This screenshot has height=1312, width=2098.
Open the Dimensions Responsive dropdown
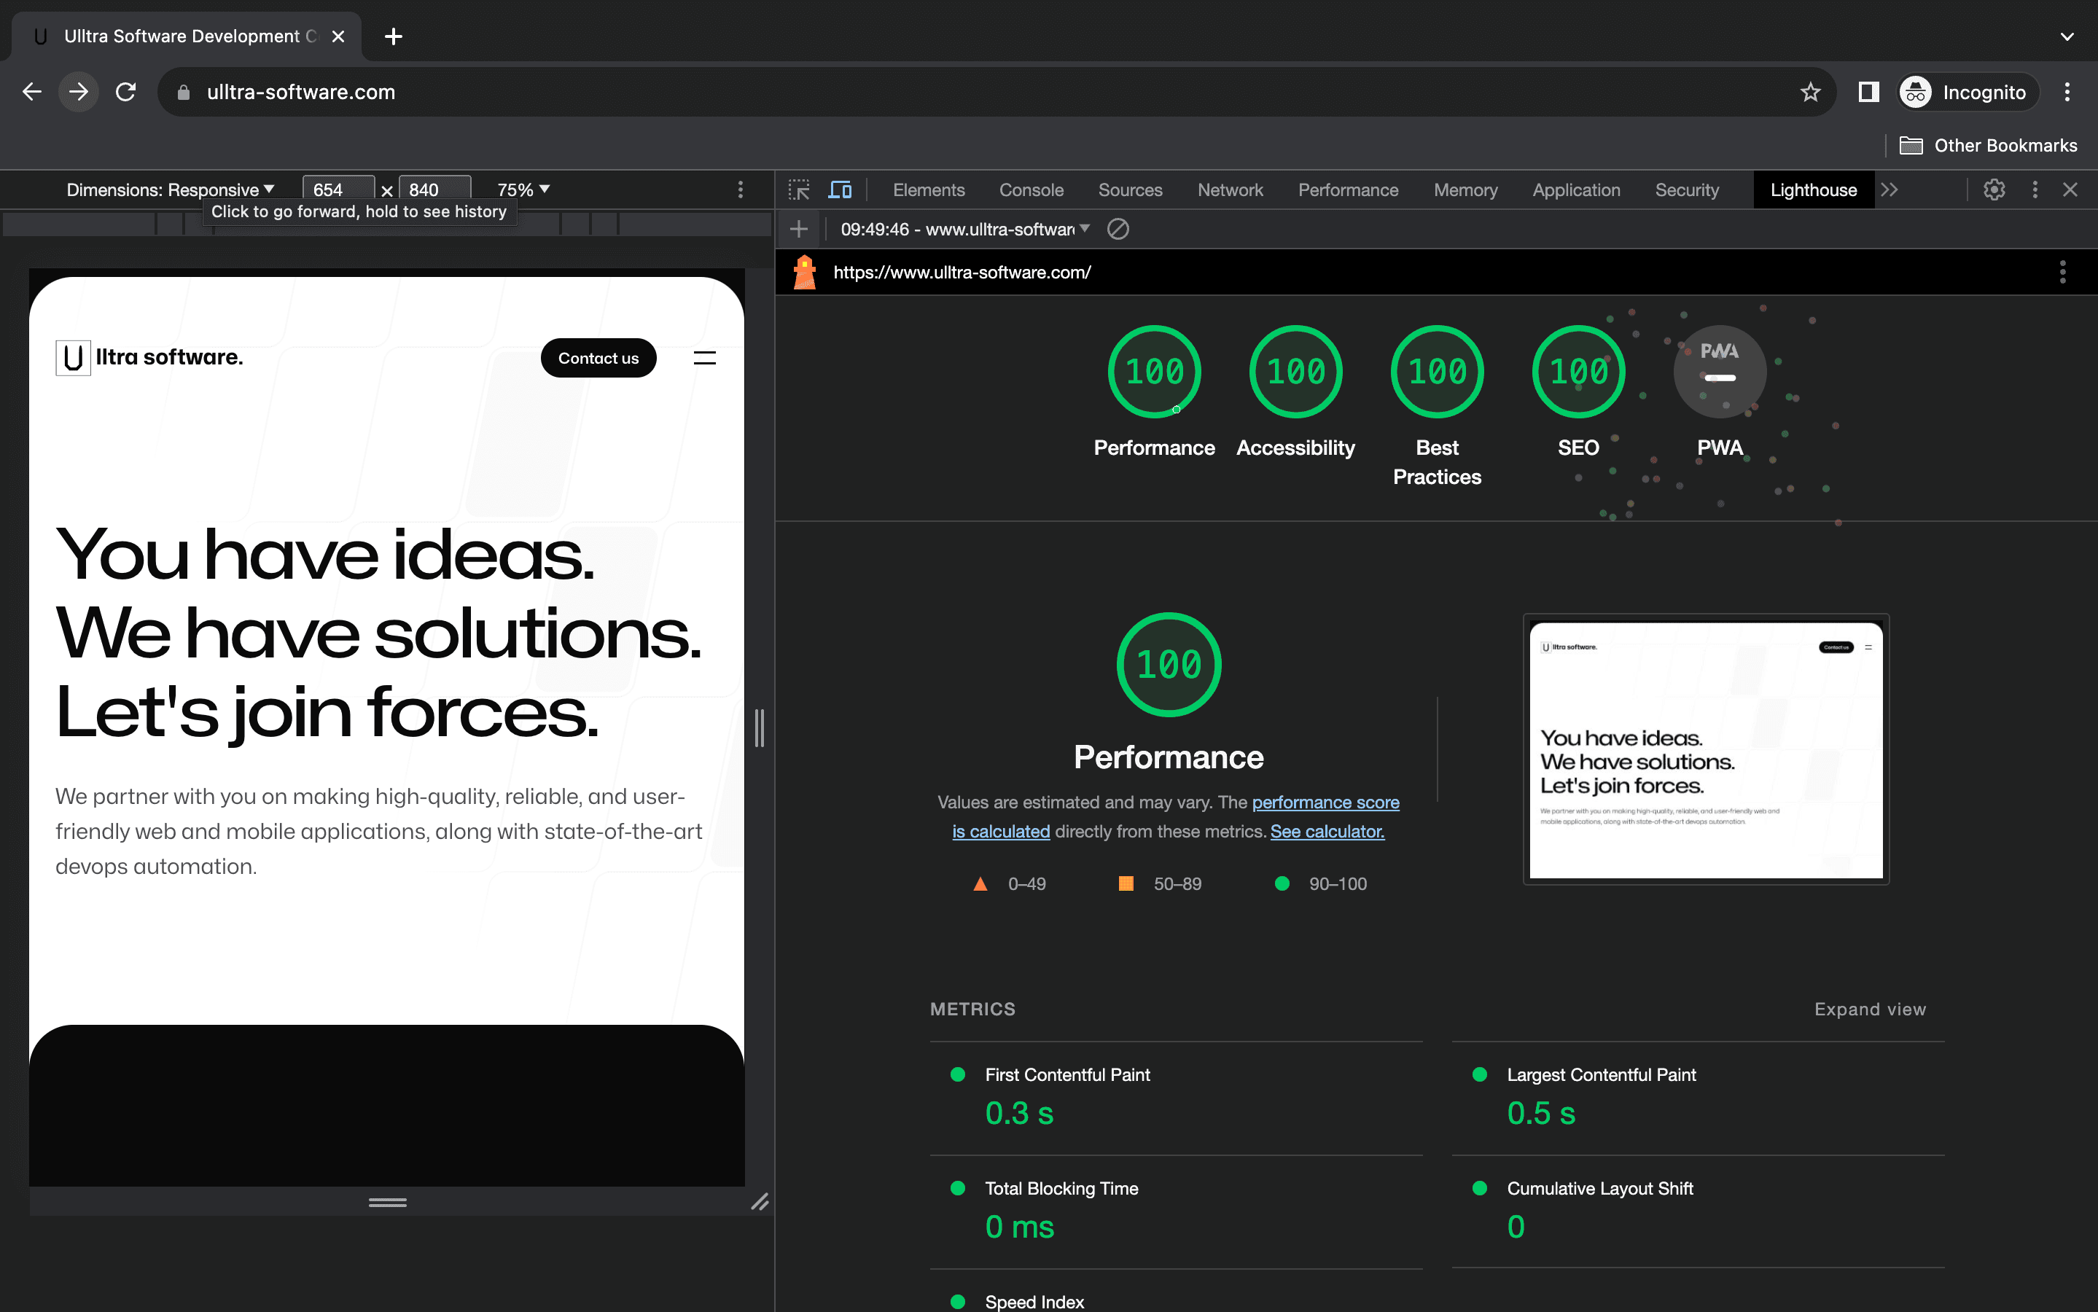tap(170, 190)
